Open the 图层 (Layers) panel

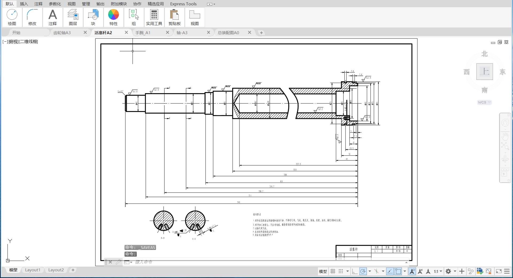(73, 17)
